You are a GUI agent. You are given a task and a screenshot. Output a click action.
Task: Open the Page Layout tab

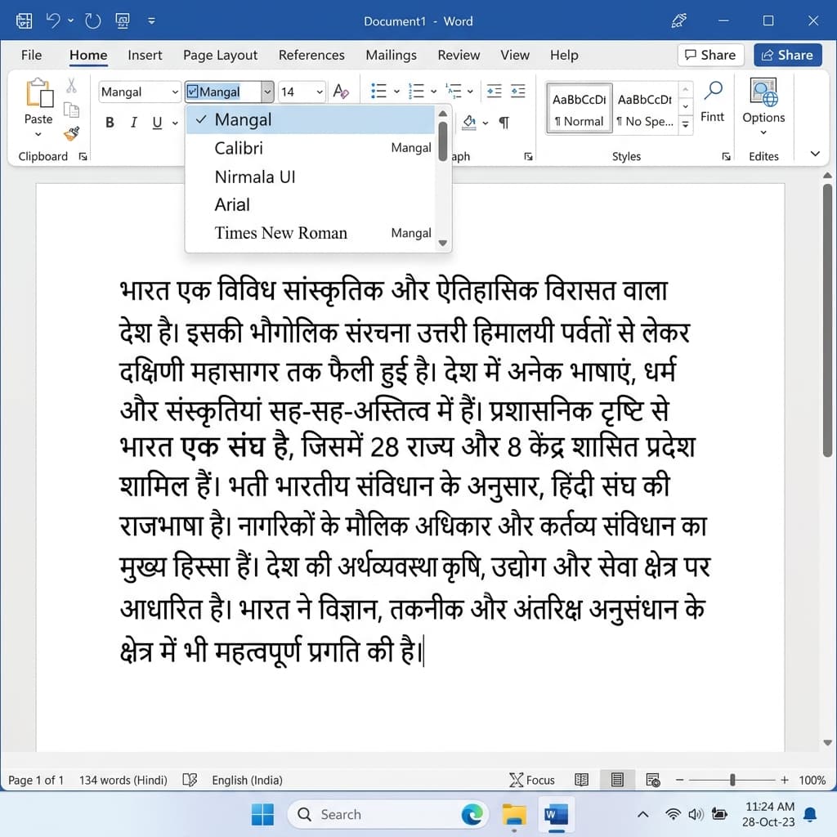[220, 55]
